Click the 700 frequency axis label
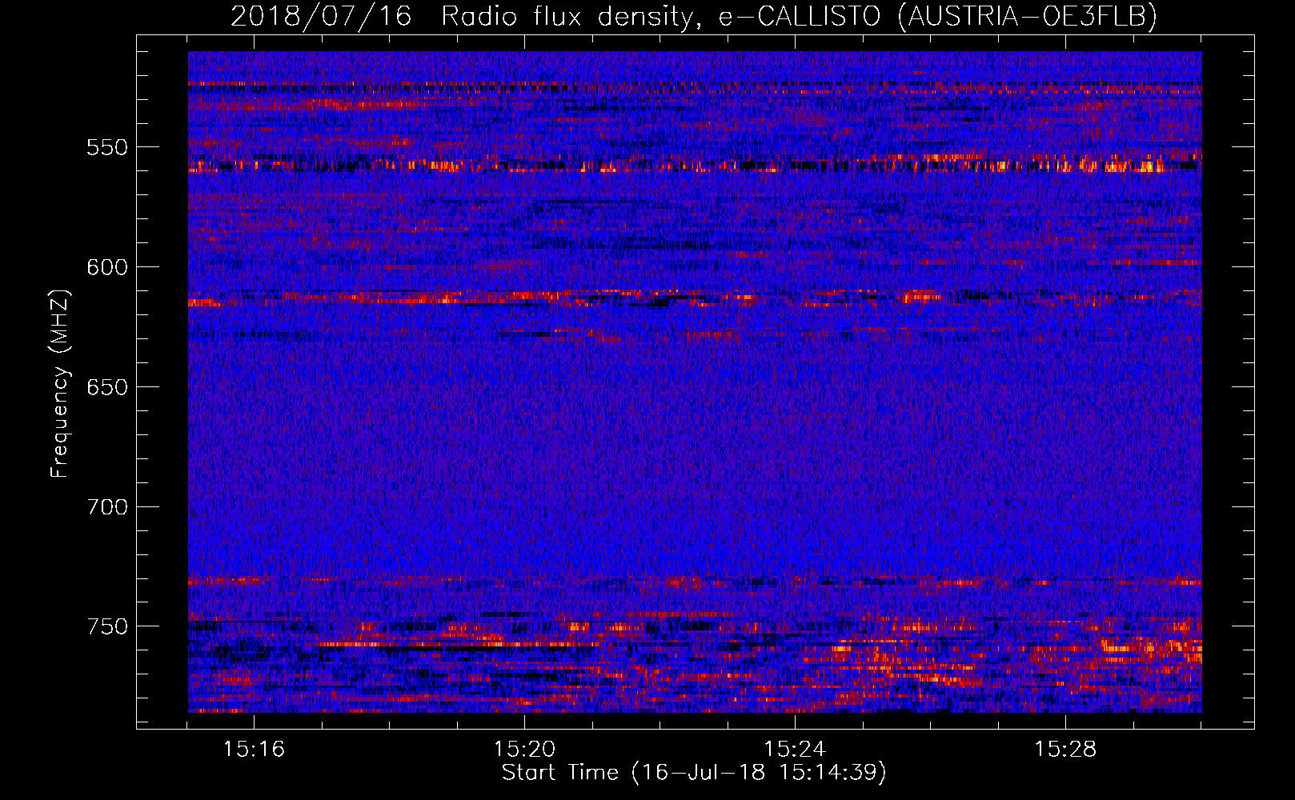 coord(107,506)
